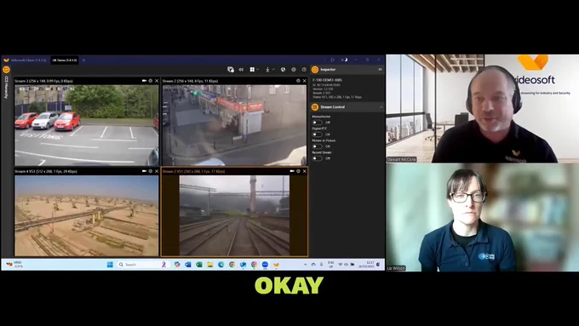The image size is (579, 326).
Task: Click the Stream 3 settings gear icon
Action: (x=151, y=81)
